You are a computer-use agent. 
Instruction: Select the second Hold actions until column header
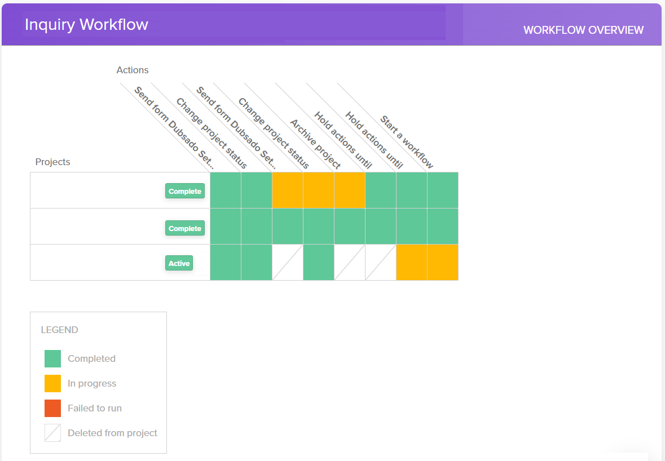(x=373, y=140)
